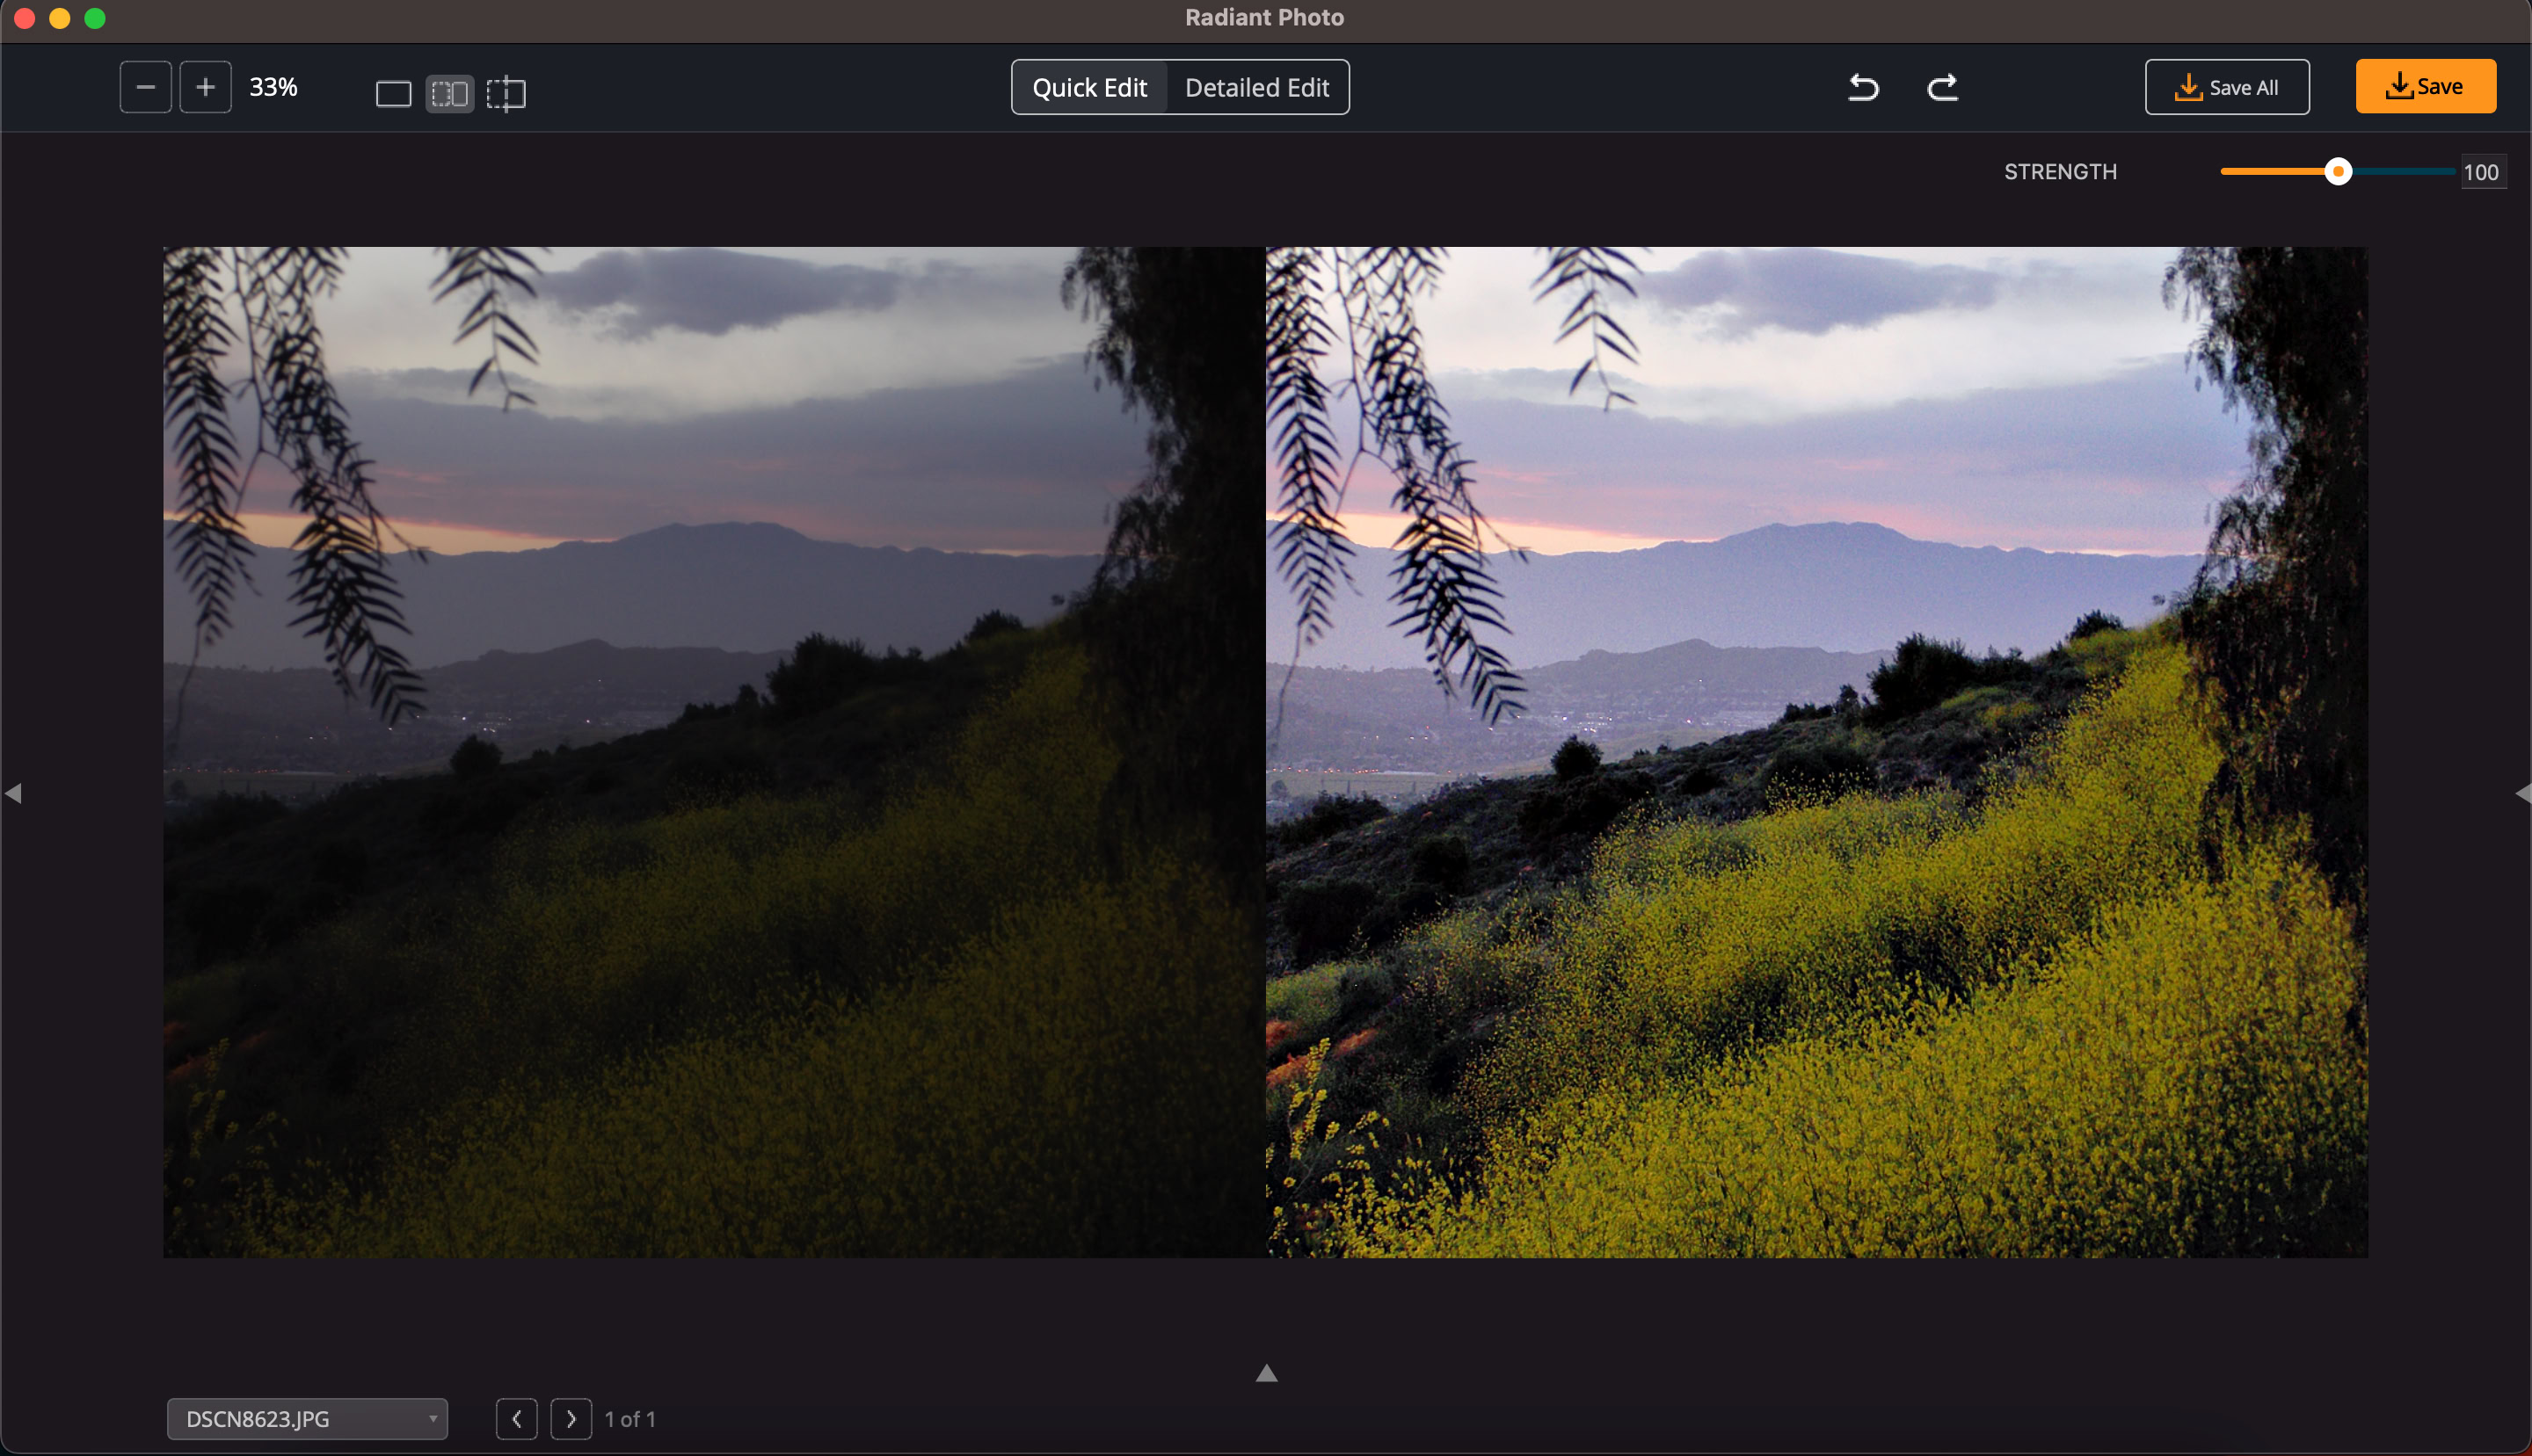Expand the right side panel arrow
2532x1456 pixels.
coord(2522,793)
